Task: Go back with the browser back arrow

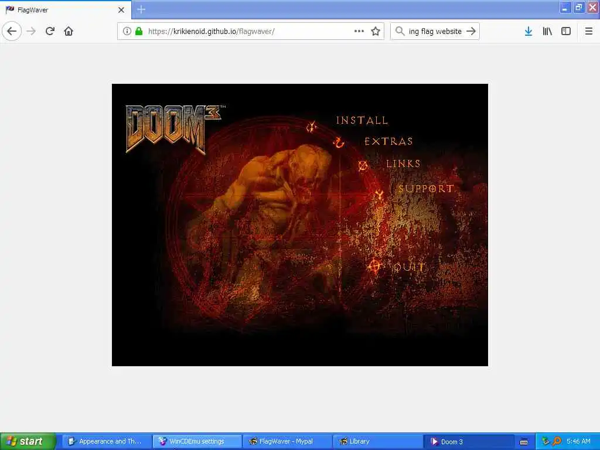Action: tap(12, 31)
